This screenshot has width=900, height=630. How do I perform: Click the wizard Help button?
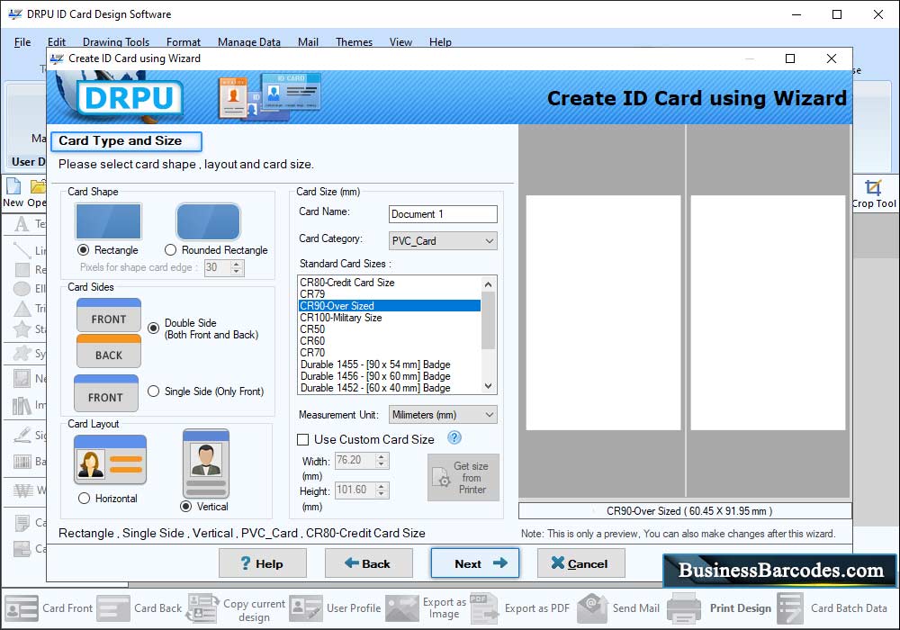262,562
